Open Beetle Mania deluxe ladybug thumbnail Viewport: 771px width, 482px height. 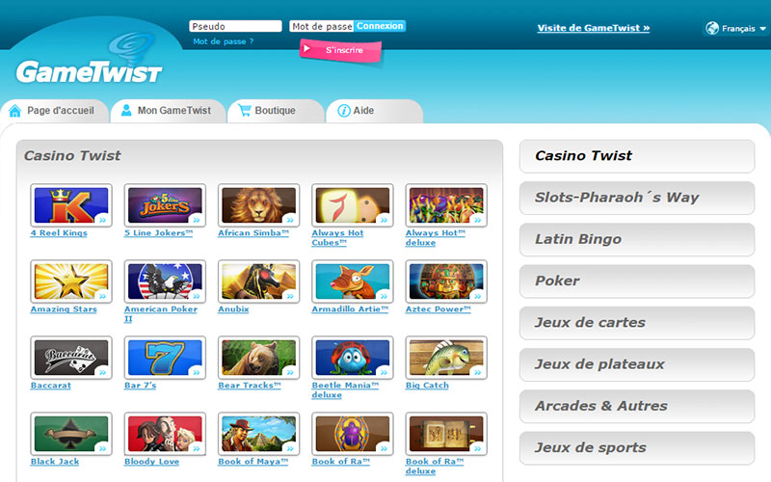click(x=353, y=358)
